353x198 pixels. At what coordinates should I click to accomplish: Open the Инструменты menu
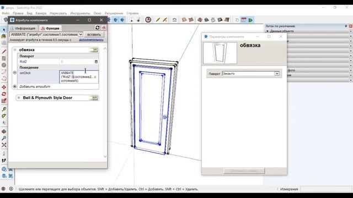tap(80, 13)
